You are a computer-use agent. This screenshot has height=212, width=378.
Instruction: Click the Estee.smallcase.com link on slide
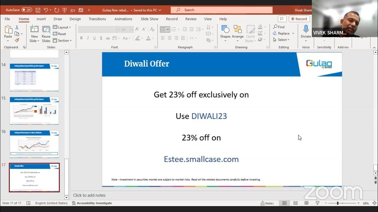pos(201,159)
